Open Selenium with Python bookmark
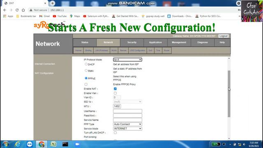Image resolution: width=263 pixels, height=148 pixels. tap(96, 16)
